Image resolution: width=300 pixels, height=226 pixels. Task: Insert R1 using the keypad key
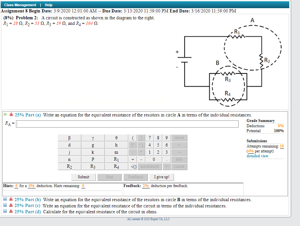coord(116,159)
